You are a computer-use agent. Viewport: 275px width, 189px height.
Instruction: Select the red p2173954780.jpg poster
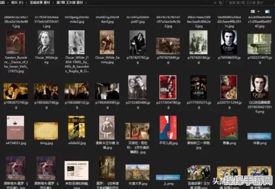click(x=168, y=87)
